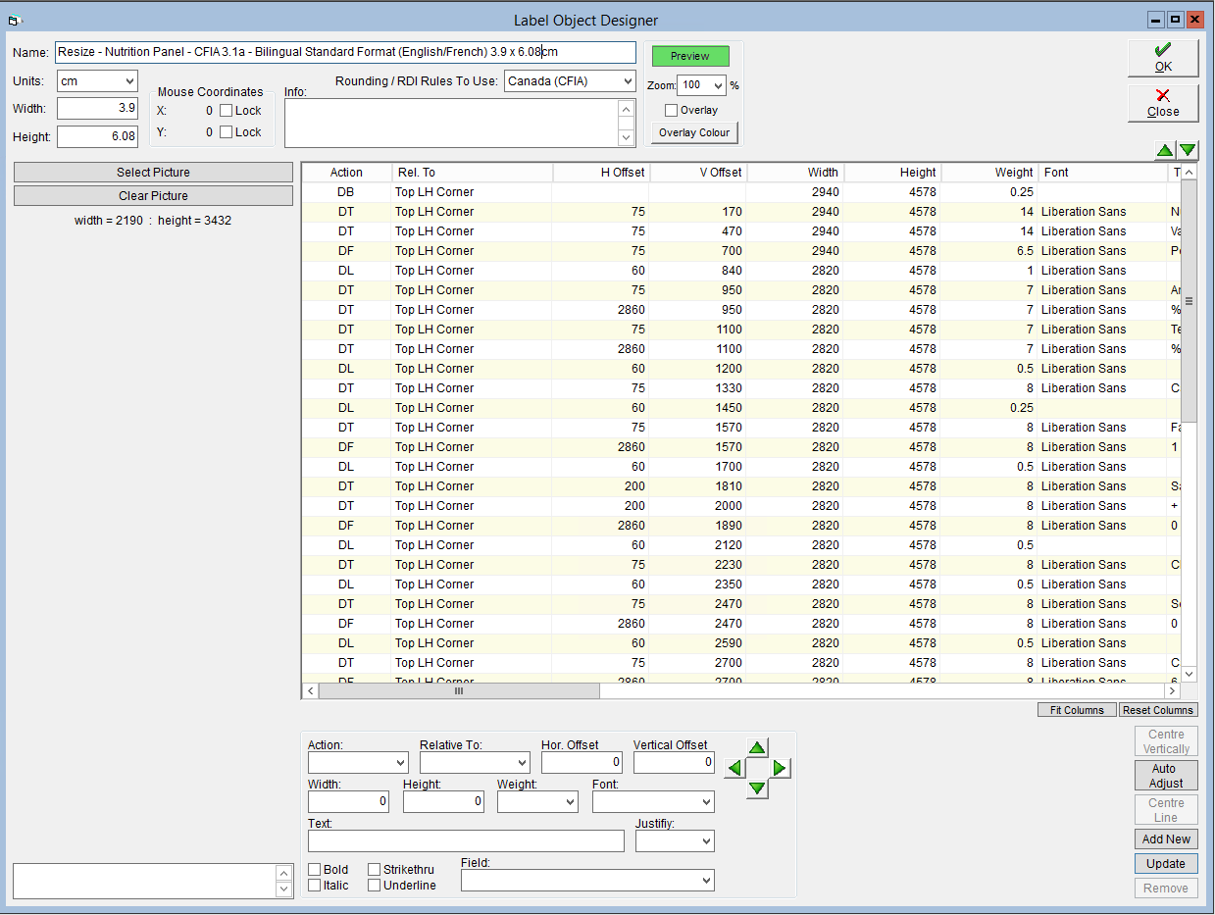Click the H Offset column header
The height and width of the screenshot is (915, 1215).
(x=601, y=173)
